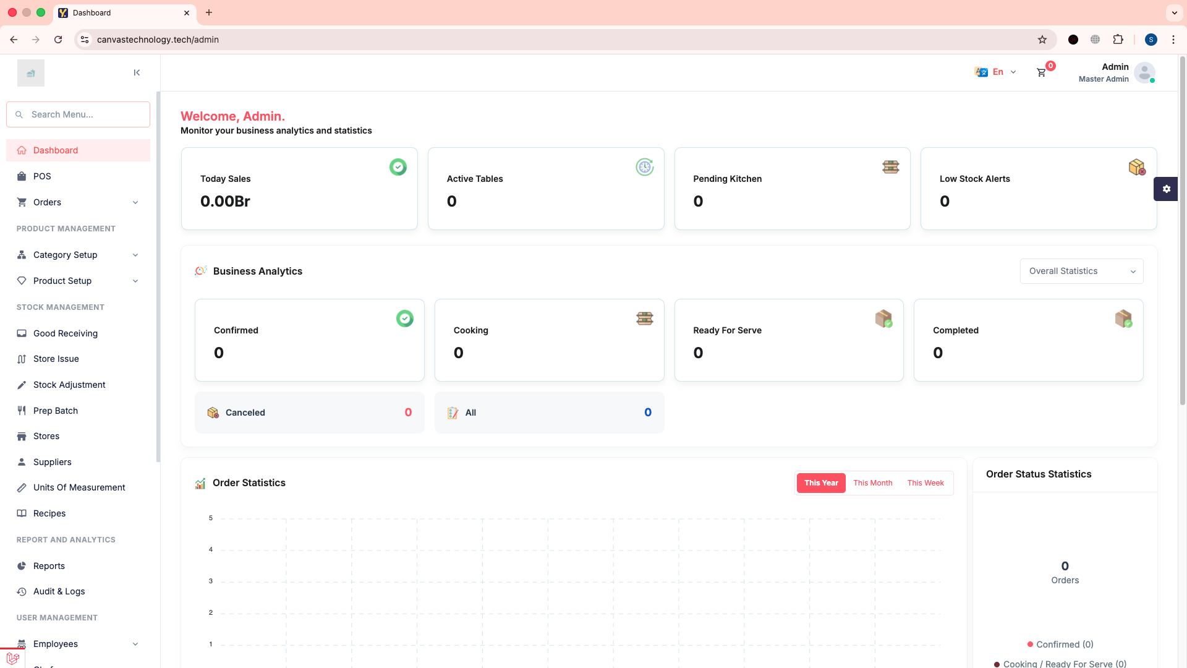Viewport: 1187px width, 668px height.
Task: Open the Overall Statistics dropdown
Action: [1081, 271]
